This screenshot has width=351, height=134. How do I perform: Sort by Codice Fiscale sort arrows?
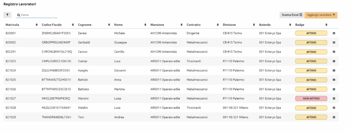tap(73, 25)
